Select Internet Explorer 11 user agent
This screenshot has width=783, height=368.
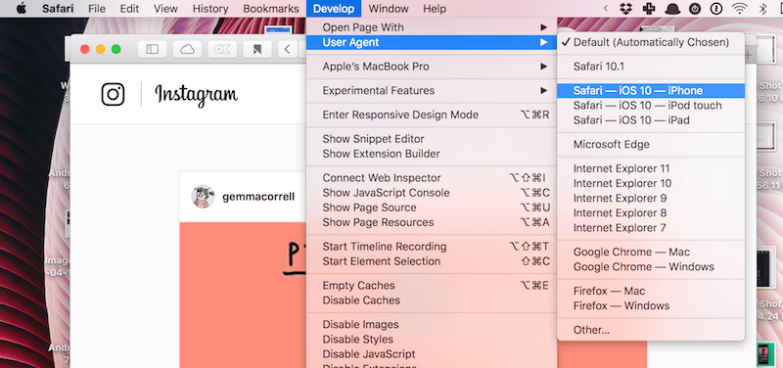click(x=651, y=168)
